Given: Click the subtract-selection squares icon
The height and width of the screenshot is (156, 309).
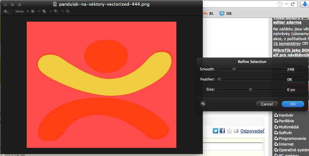Looking at the screenshot, I should click(x=56, y=11).
